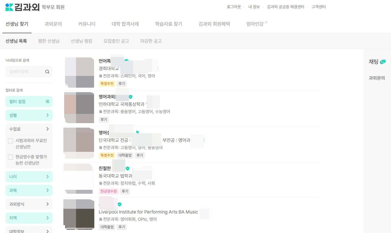Open the 동국대학교 teacher's profile photo
This screenshot has width=391, height=233.
[78, 179]
